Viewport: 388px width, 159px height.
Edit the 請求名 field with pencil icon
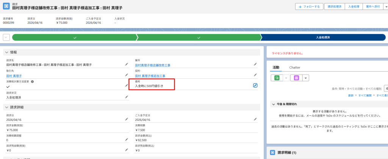click(x=127, y=64)
